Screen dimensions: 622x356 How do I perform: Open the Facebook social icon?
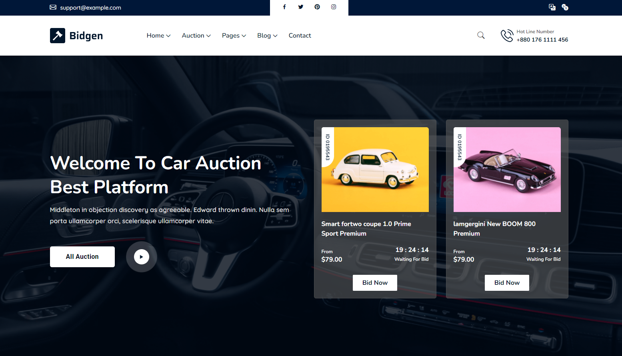tap(284, 7)
